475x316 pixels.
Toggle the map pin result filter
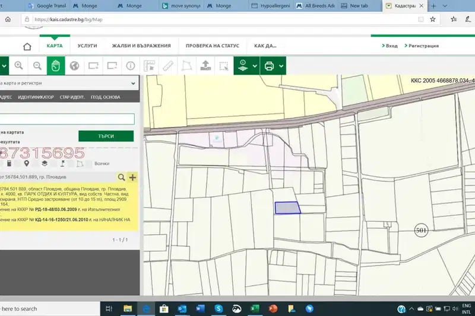click(x=27, y=164)
